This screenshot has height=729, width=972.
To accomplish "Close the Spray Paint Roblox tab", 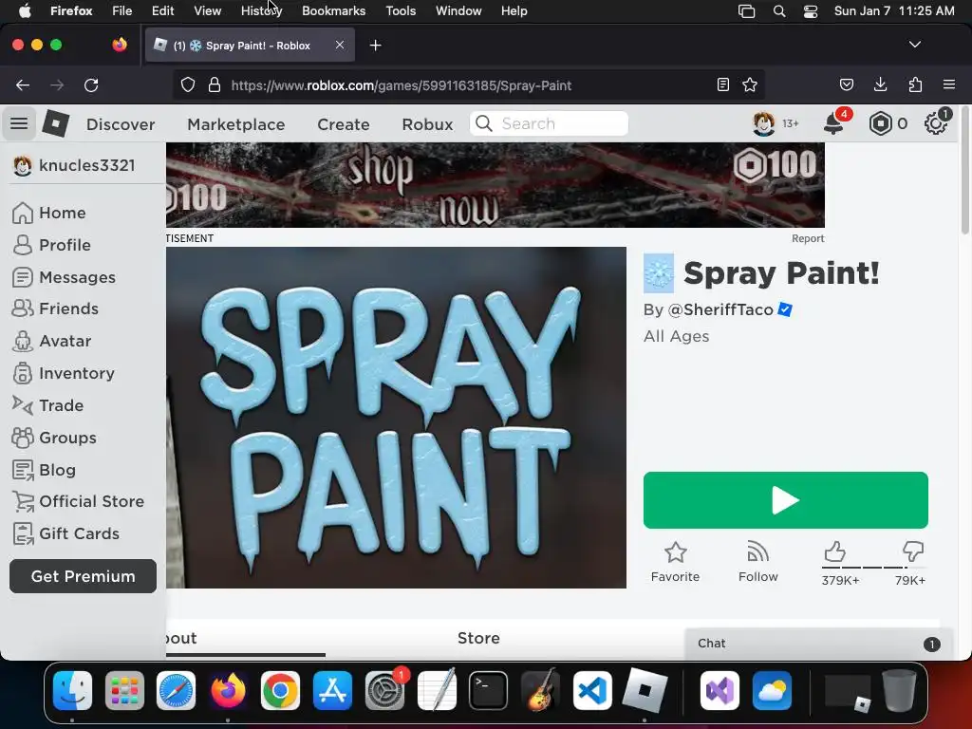I will pyautogui.click(x=340, y=45).
